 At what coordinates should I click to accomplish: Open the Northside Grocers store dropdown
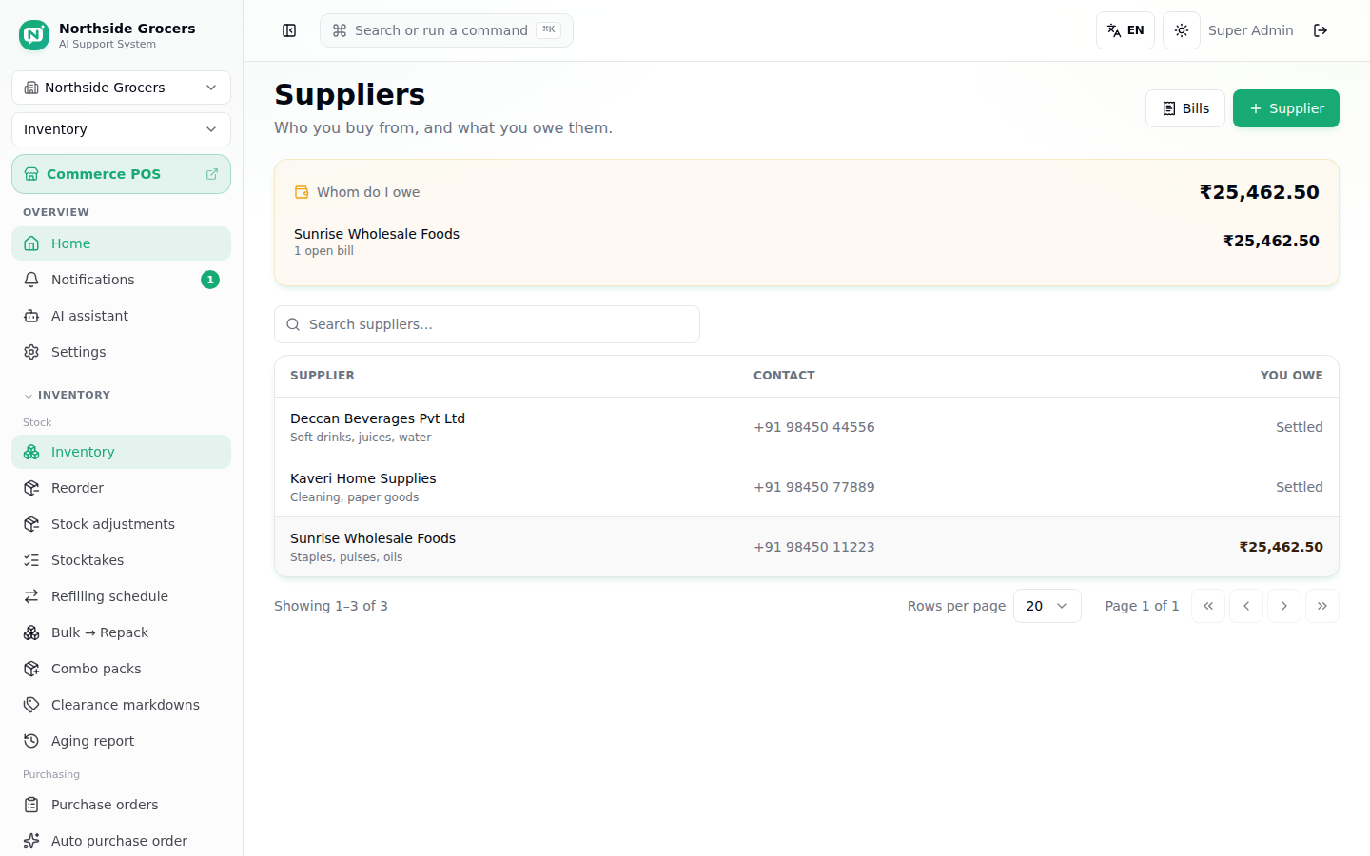pos(121,88)
